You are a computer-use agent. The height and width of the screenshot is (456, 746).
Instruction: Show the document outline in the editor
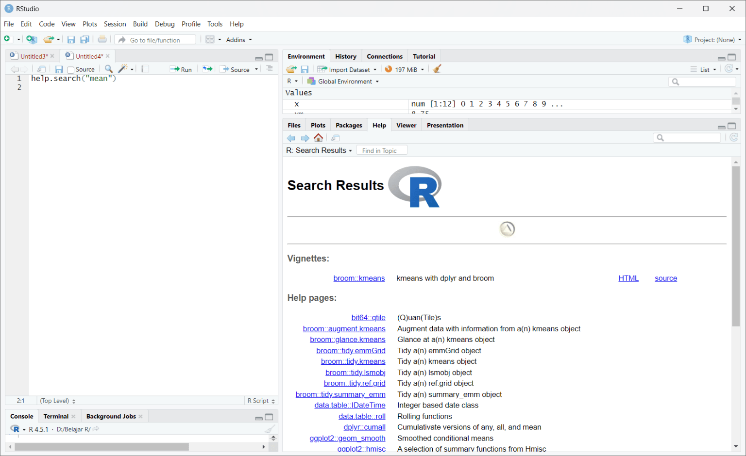tap(270, 69)
